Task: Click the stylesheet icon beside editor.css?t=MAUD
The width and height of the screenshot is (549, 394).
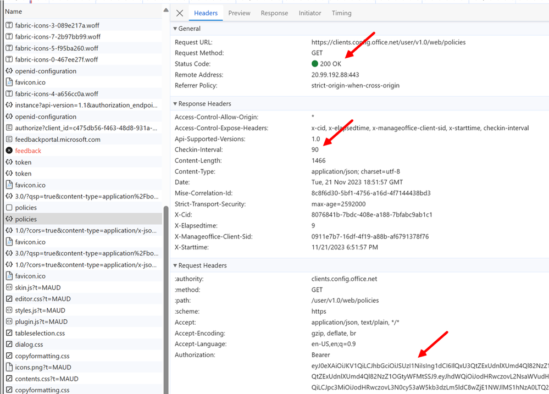Action: (9, 299)
